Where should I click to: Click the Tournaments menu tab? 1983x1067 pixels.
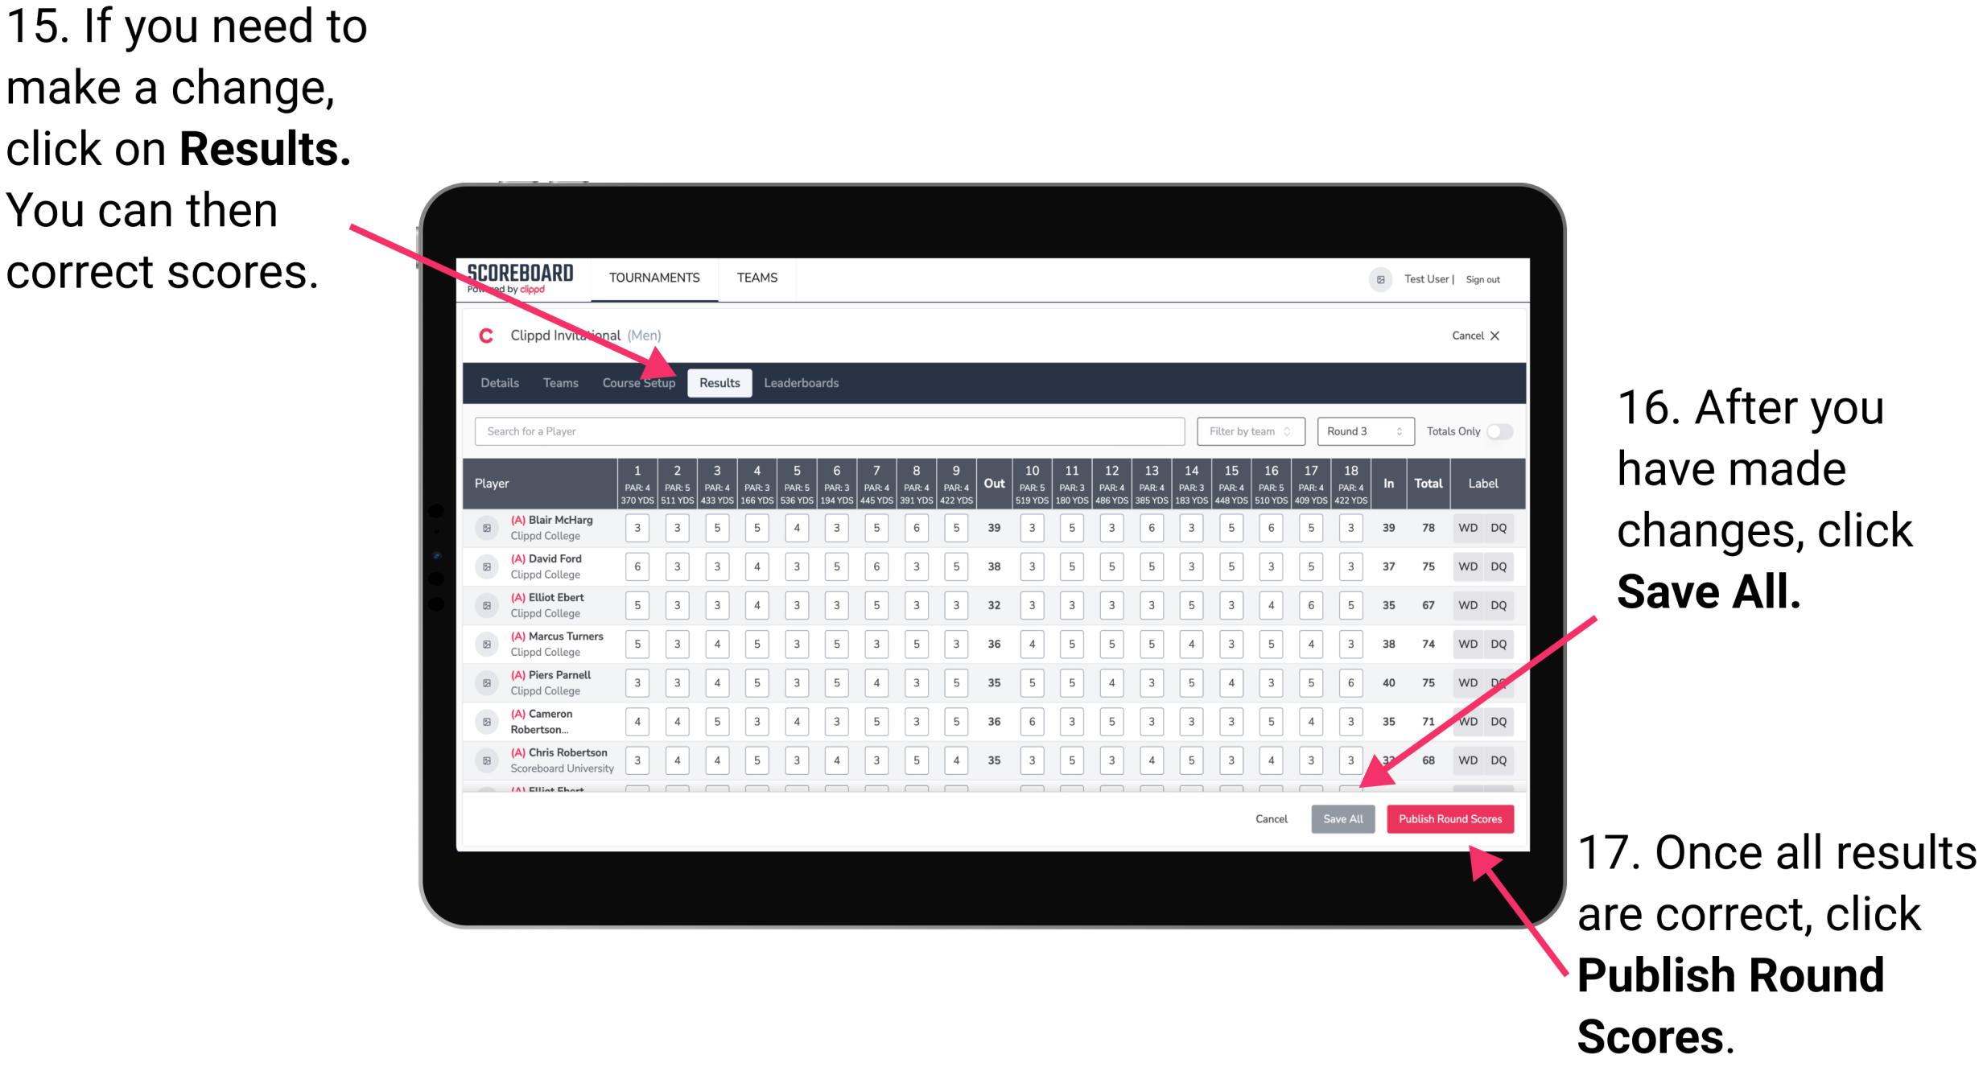(x=654, y=278)
